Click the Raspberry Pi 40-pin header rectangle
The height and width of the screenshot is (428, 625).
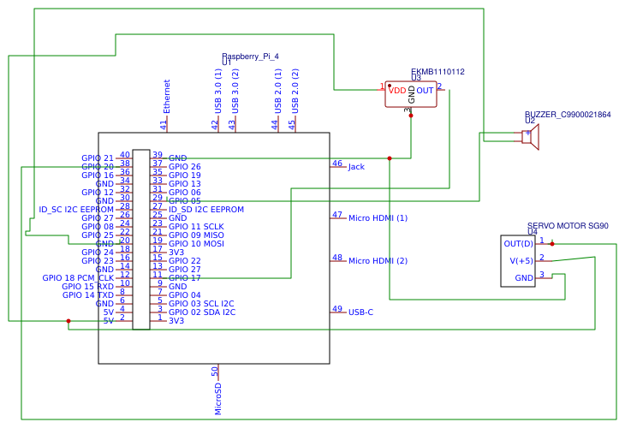tap(141, 240)
